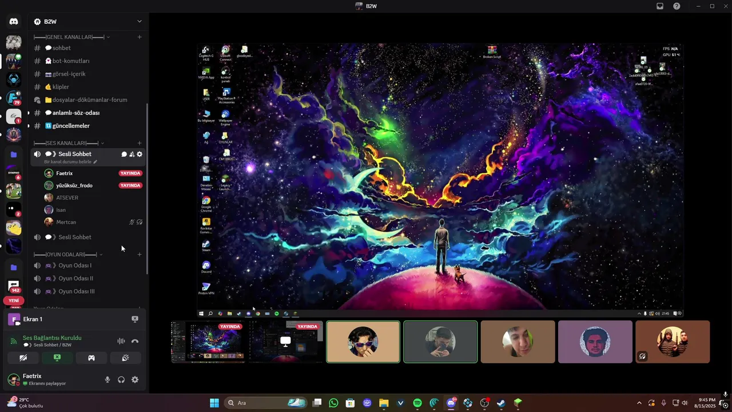
Task: Open the soundboard button
Action: click(125, 358)
